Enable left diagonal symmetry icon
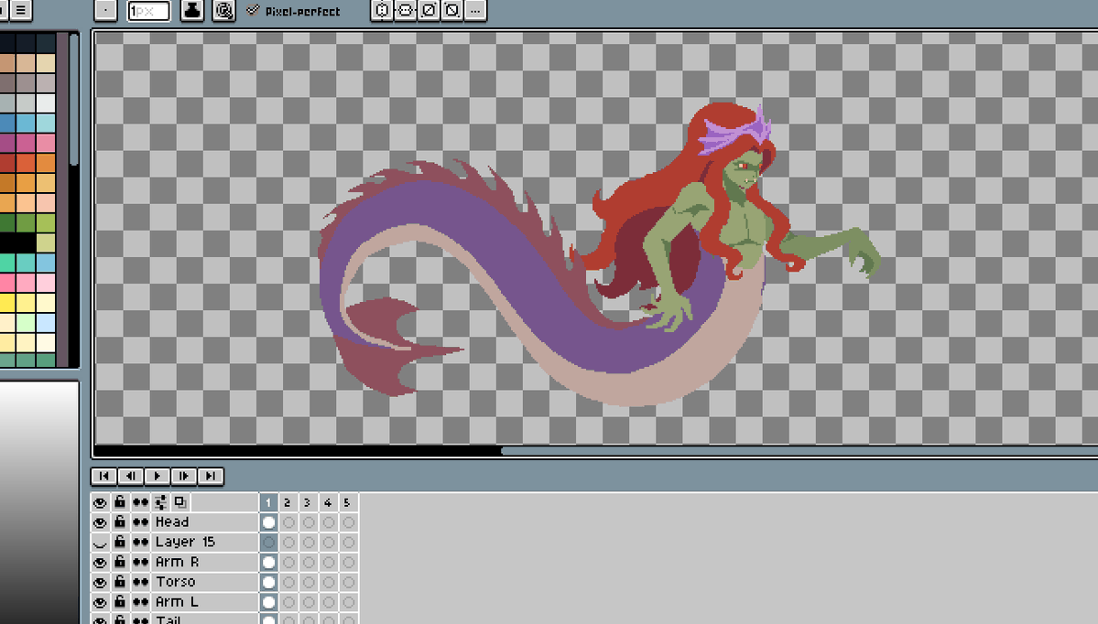 click(452, 10)
